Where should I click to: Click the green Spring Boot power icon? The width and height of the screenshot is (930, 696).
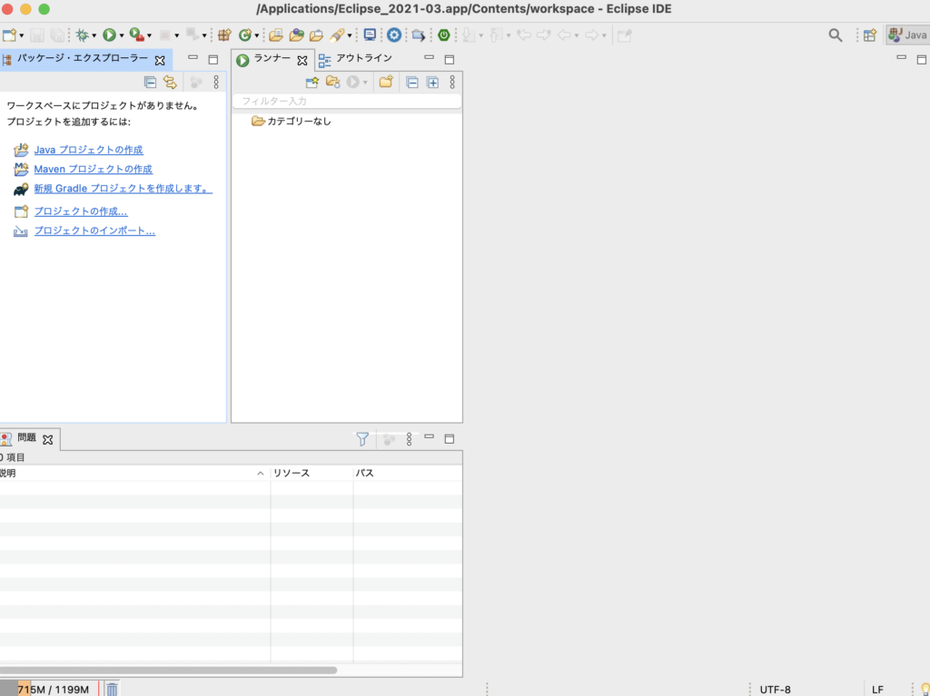[443, 35]
